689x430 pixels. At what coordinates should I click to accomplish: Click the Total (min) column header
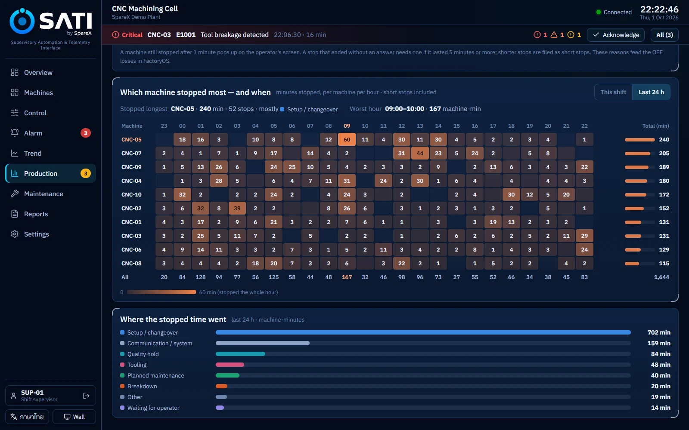(x=655, y=126)
